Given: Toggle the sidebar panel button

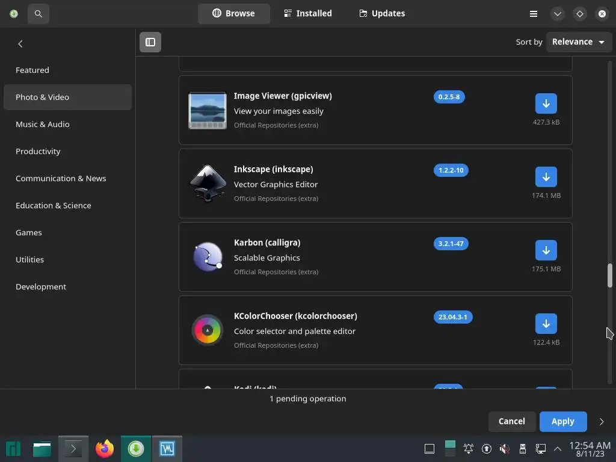Looking at the screenshot, I should (150, 42).
